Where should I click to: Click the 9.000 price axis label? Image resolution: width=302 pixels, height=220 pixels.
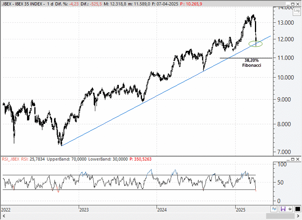coord(284,99)
